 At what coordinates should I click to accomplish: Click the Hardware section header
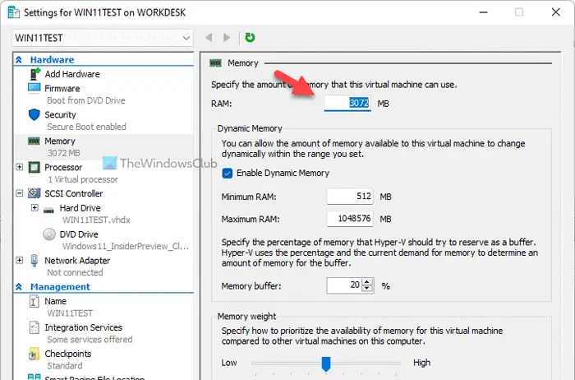click(x=52, y=59)
